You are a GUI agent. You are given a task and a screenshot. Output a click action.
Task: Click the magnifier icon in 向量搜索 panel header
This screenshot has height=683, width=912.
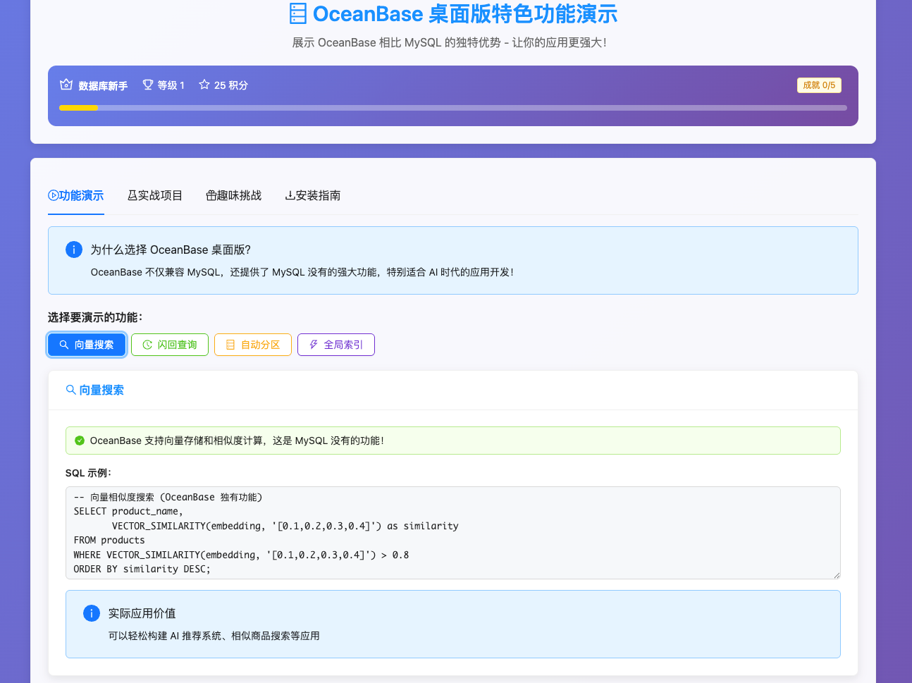tap(70, 389)
